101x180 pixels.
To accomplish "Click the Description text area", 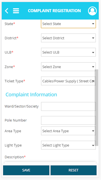I will click(50, 163).
